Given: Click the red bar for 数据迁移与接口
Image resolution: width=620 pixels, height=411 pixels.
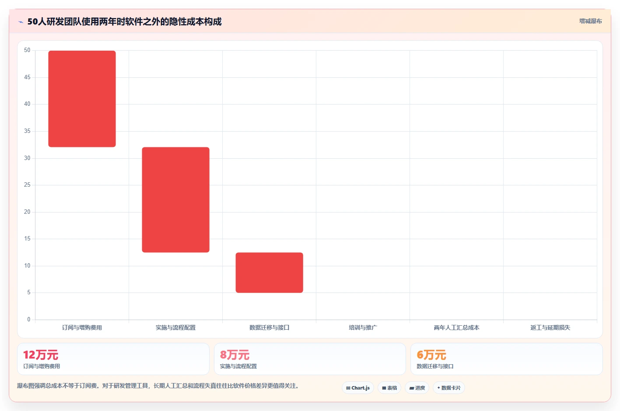Looking at the screenshot, I should [269, 273].
